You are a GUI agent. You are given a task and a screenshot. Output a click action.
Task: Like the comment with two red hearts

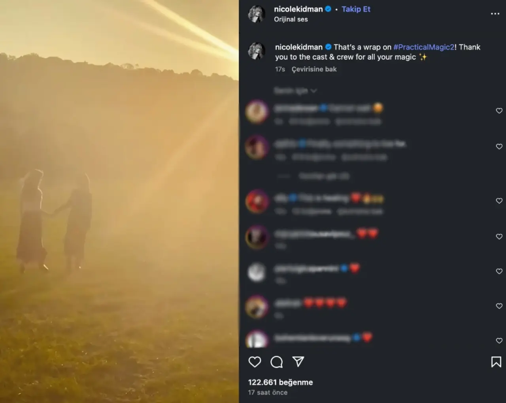pyautogui.click(x=499, y=236)
